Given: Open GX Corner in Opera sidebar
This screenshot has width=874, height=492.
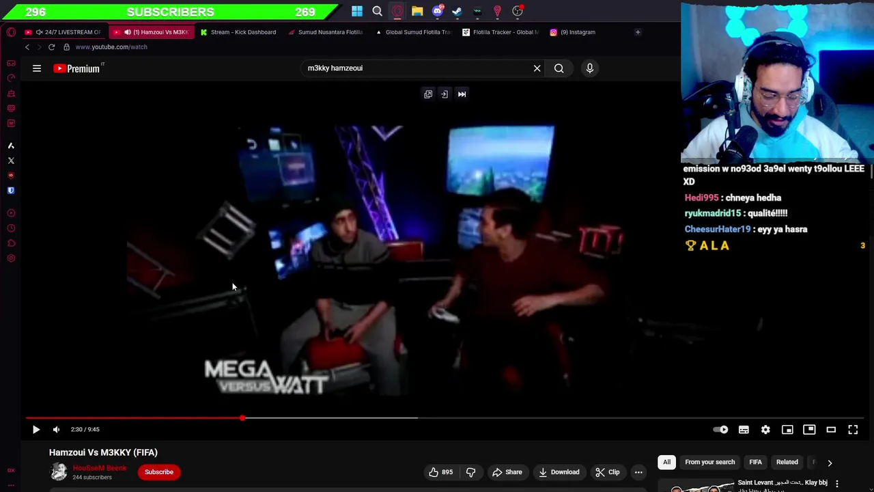Looking at the screenshot, I should (x=11, y=63).
